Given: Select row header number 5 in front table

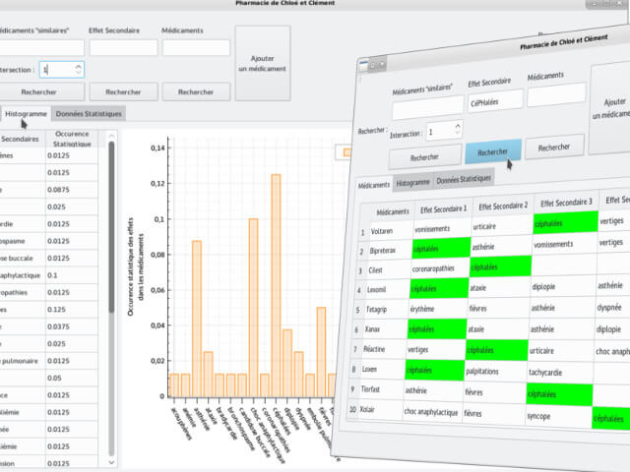Looking at the screenshot, I should coord(357,310).
